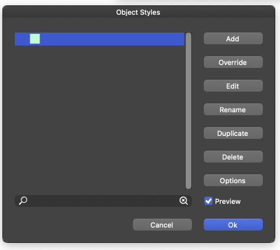Click Override for the selected style
The height and width of the screenshot is (250, 280).
coord(233,62)
